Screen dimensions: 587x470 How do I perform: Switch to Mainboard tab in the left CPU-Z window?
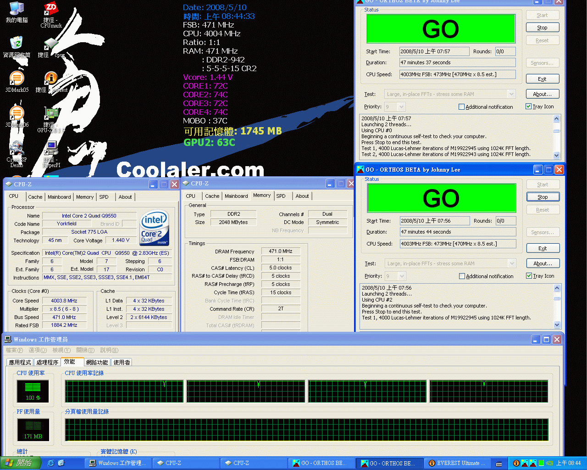pos(59,197)
